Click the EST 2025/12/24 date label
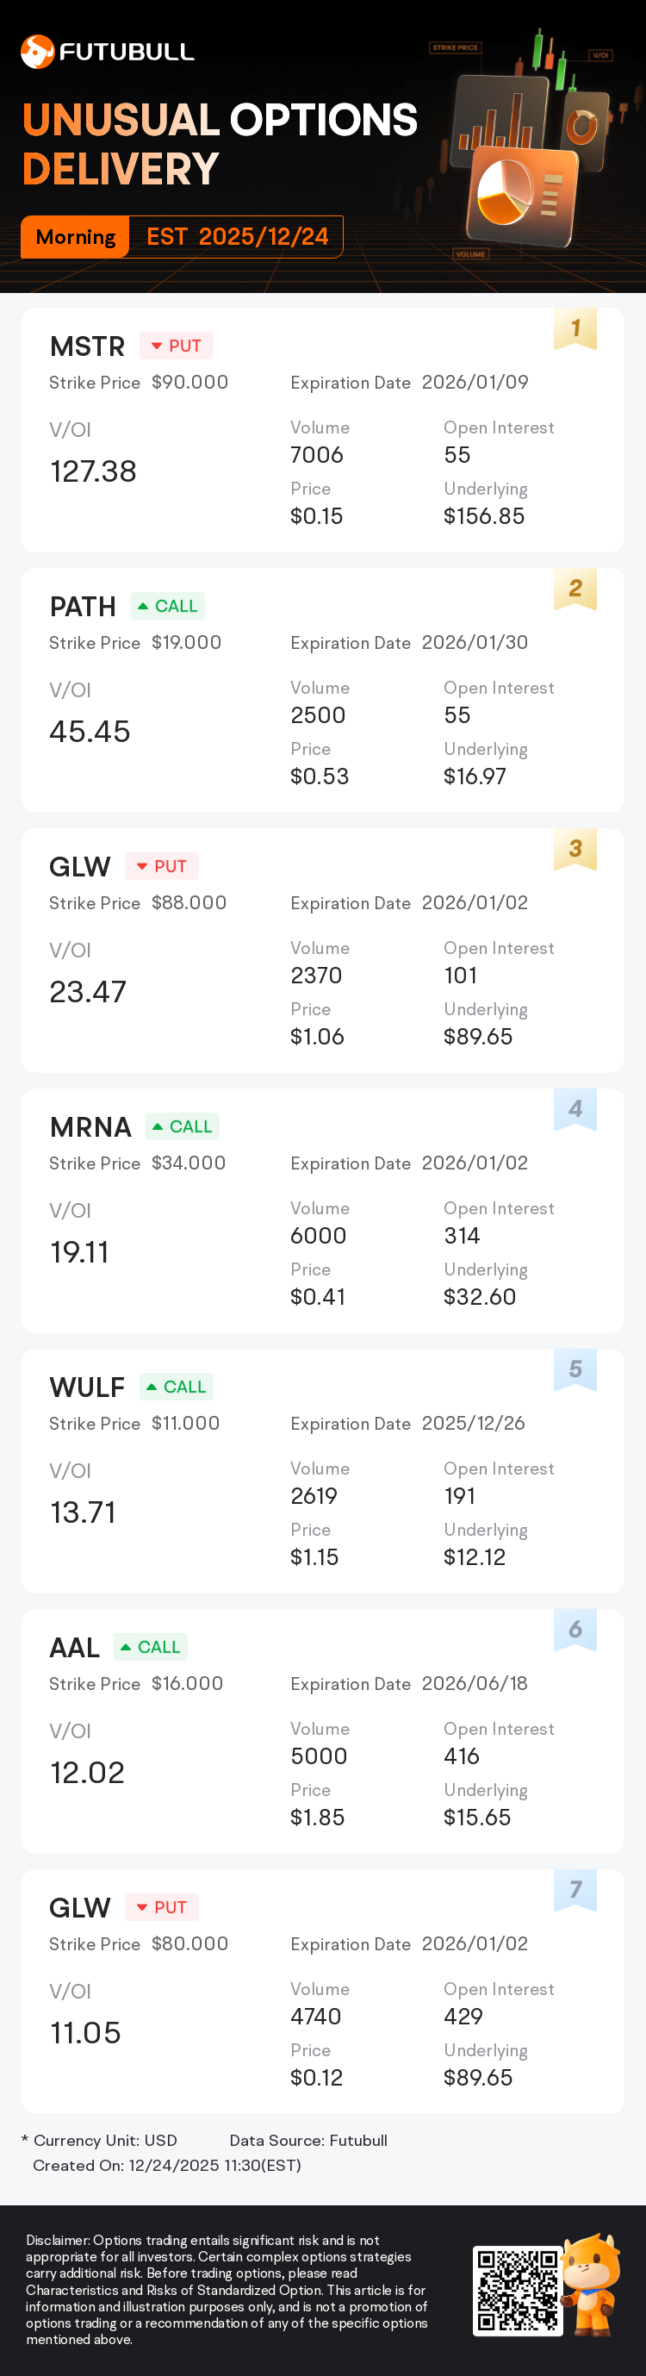646x2376 pixels. pyautogui.click(x=237, y=237)
